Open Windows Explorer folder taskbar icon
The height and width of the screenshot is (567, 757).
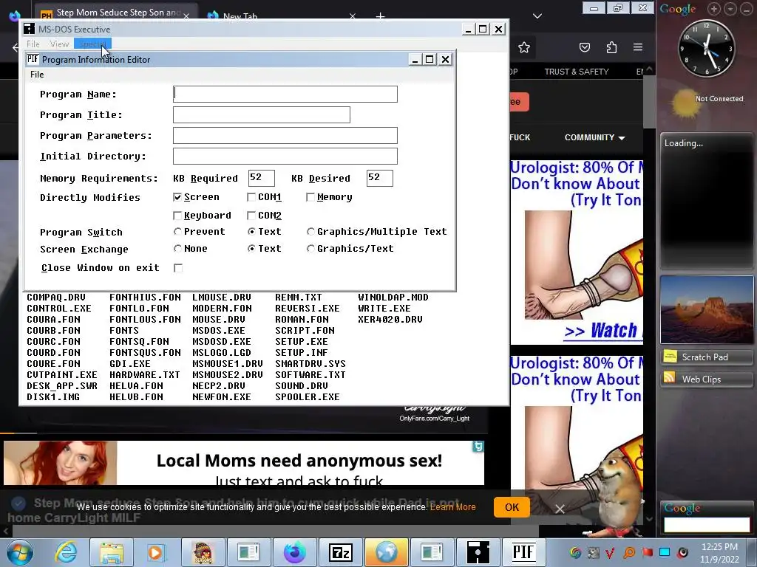coord(112,552)
